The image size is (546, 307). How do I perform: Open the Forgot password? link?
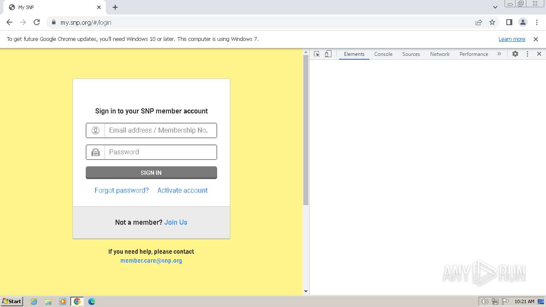click(x=122, y=191)
